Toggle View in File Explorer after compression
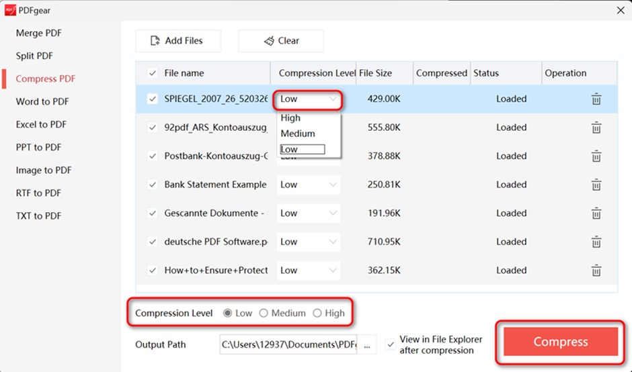632x372 pixels. pyautogui.click(x=390, y=344)
